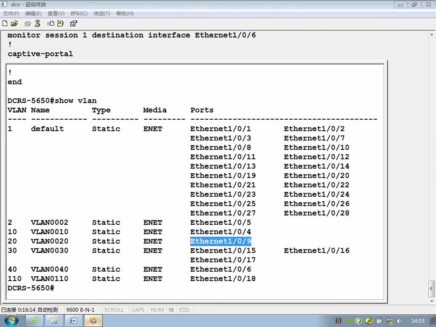Click the red film-strip tray icon
The width and height of the screenshot is (436, 327).
[x=338, y=321]
